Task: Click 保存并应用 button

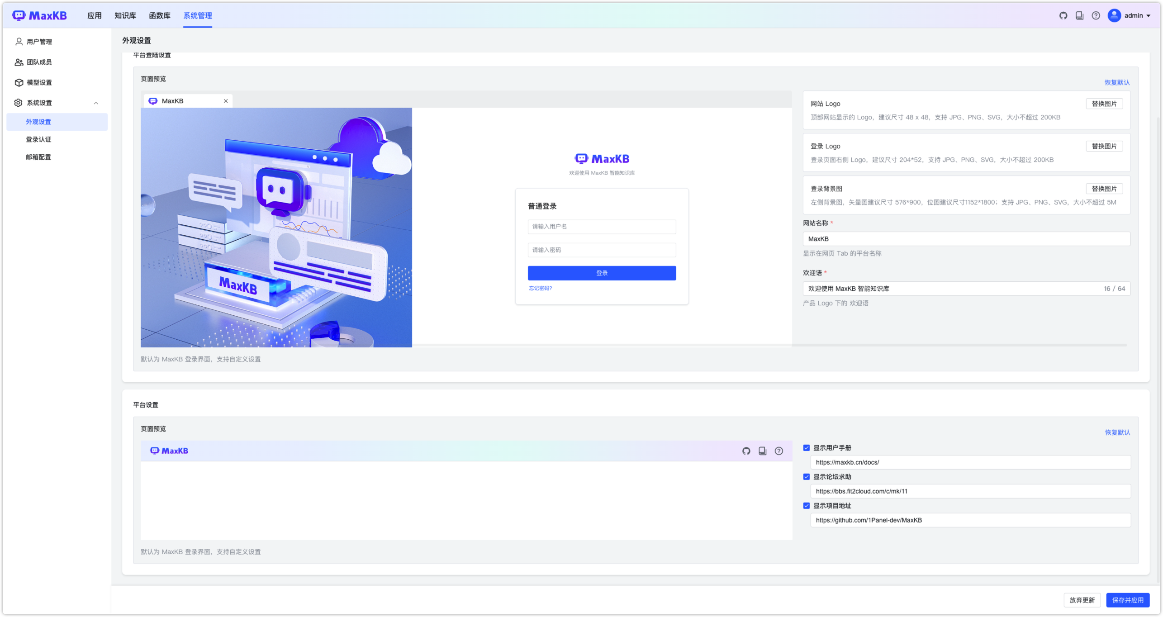Action: click(1127, 600)
